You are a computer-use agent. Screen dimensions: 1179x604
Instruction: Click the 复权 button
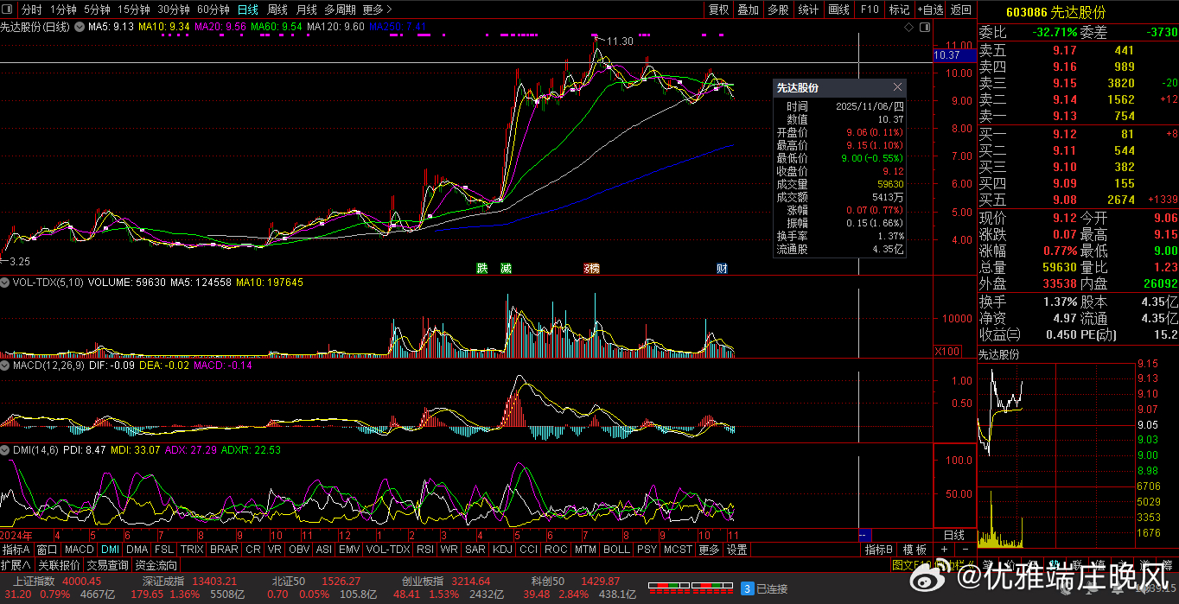pyautogui.click(x=719, y=10)
